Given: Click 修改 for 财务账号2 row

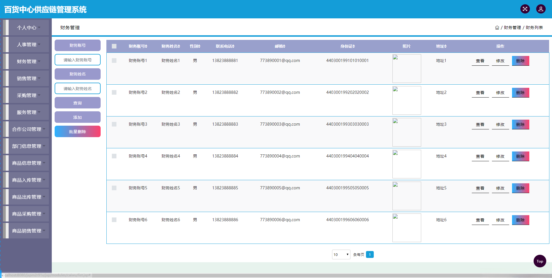Looking at the screenshot, I should click(500, 93).
